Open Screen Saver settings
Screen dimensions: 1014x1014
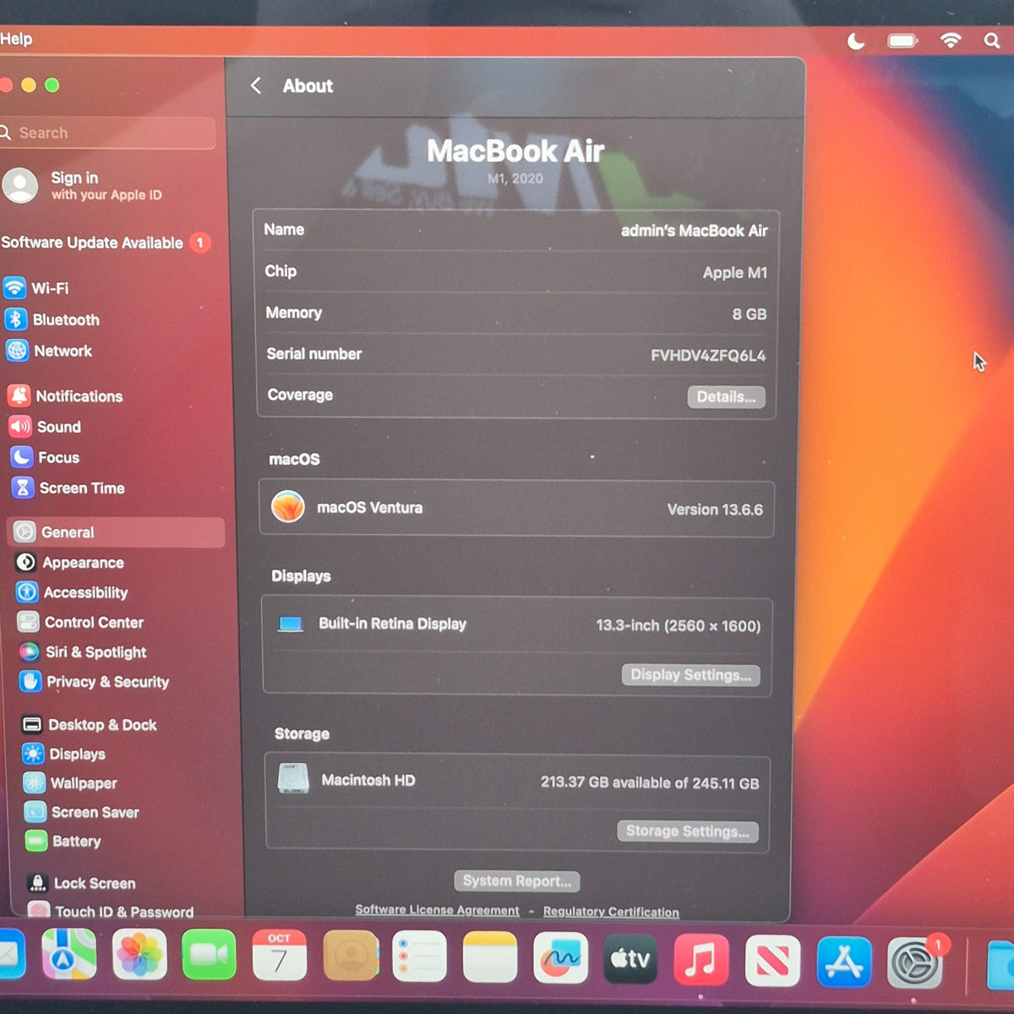coord(82,812)
